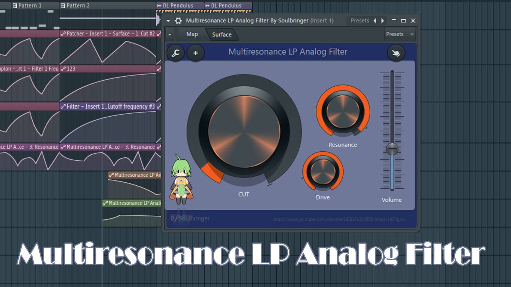
Task: Select the first DL Pendulus clip
Action: click(180, 6)
